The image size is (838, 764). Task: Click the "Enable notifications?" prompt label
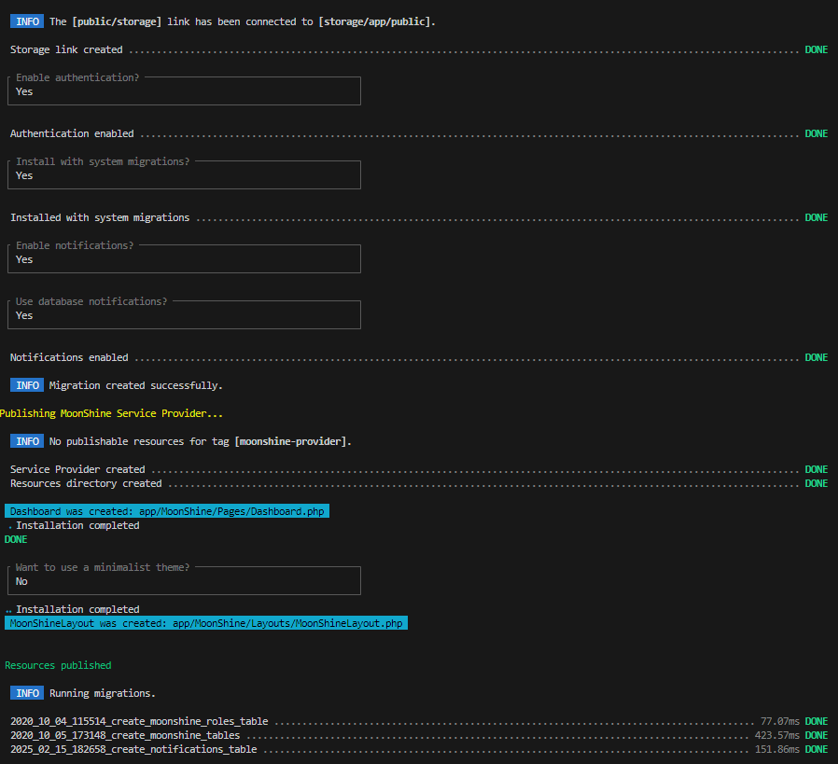(75, 245)
